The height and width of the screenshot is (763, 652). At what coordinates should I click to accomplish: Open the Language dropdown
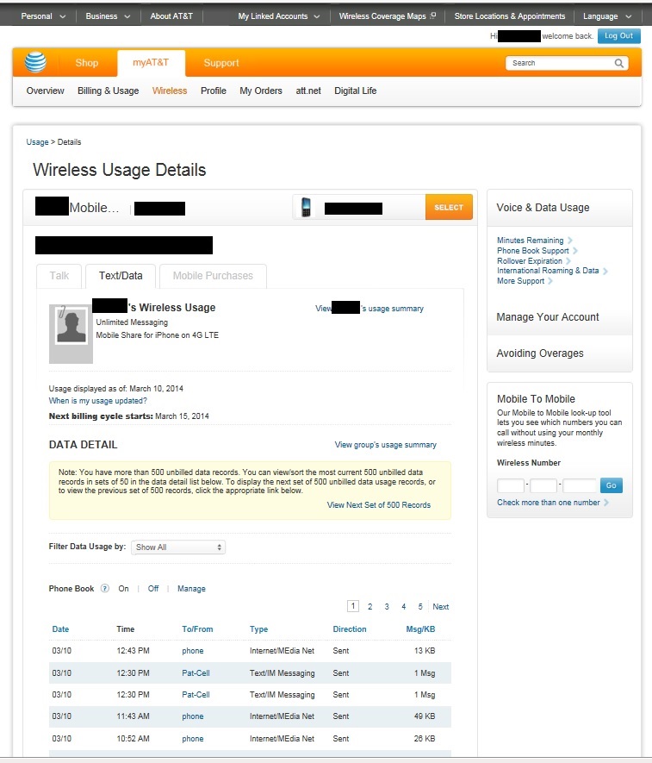pos(607,16)
